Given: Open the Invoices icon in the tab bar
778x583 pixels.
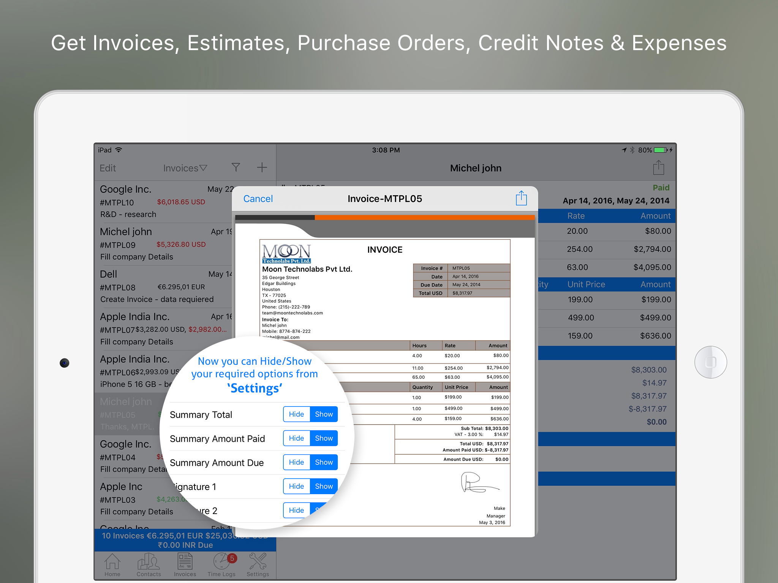Looking at the screenshot, I should click(x=185, y=564).
